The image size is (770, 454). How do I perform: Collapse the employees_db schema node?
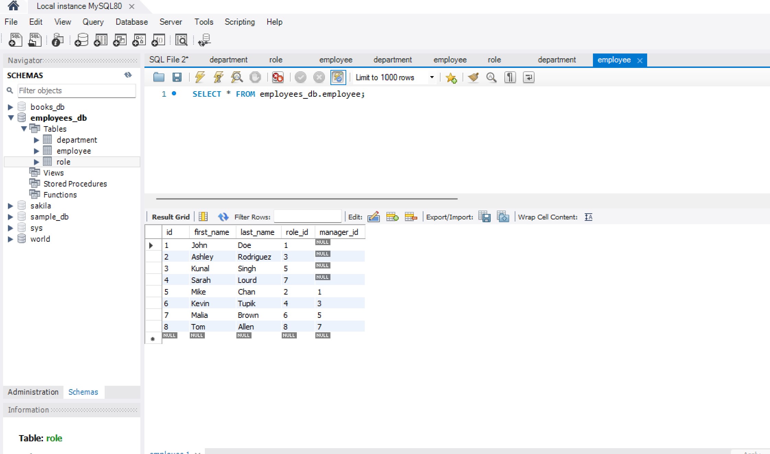coord(11,118)
